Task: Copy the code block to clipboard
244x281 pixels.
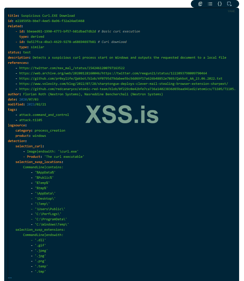Action: (x=200, y=4)
